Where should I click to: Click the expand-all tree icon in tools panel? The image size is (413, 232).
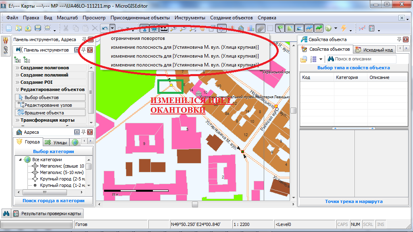point(17,60)
